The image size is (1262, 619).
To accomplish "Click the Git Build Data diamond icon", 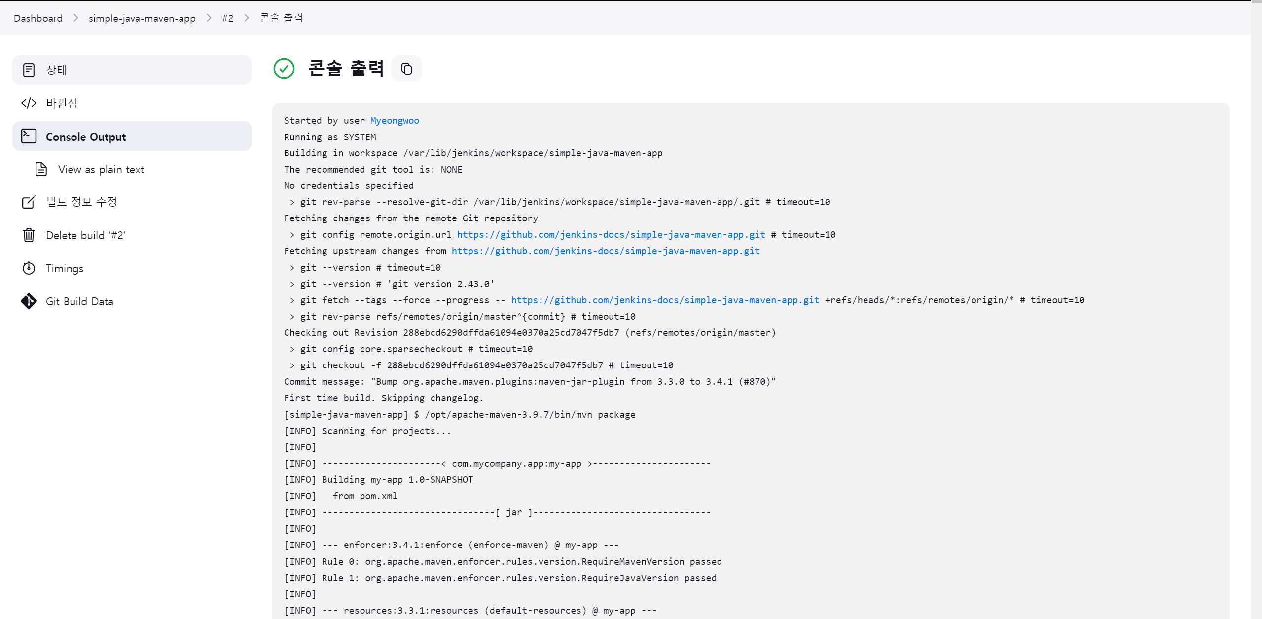I will pos(29,301).
